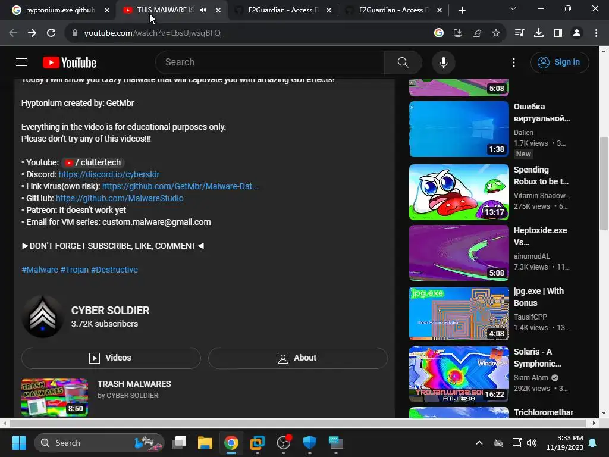Open the CYBER SOLDIER channel name
This screenshot has height=457, width=609.
tap(110, 311)
